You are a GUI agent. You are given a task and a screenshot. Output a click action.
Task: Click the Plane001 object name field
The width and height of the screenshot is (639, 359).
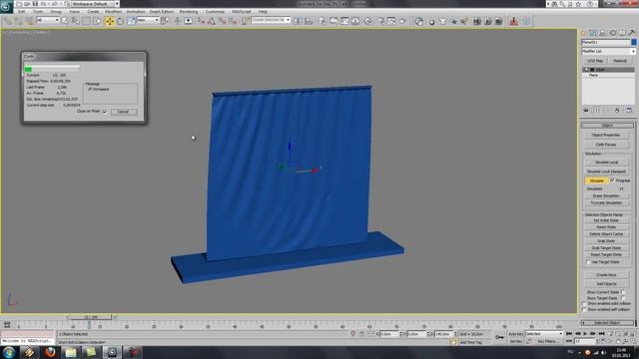[606, 42]
